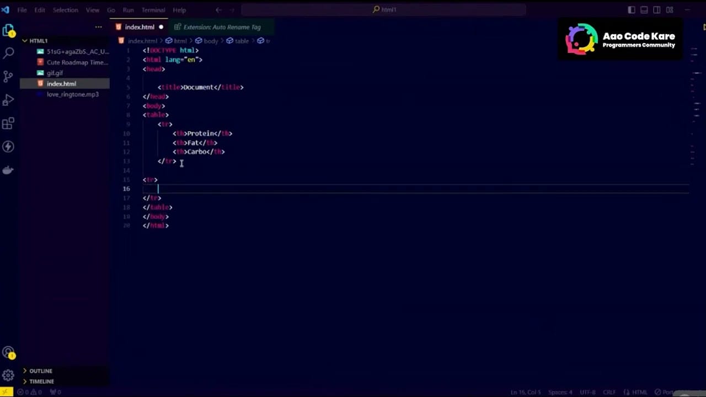Open love_ringtone.mp3 in the file explorer

pos(72,94)
